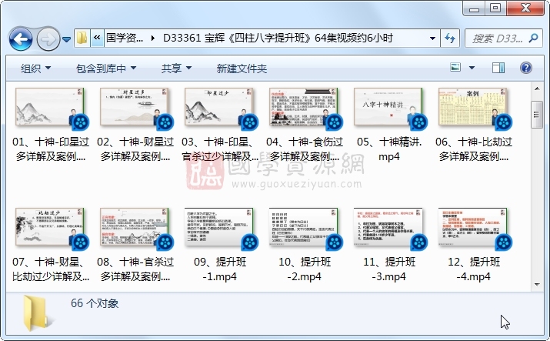Open the recent pages dropdown arrow

point(67,39)
